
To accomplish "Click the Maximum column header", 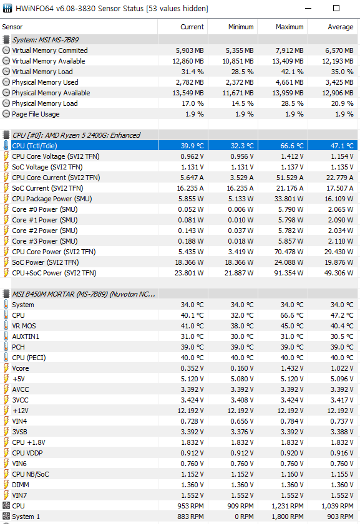I will pyautogui.click(x=283, y=27).
